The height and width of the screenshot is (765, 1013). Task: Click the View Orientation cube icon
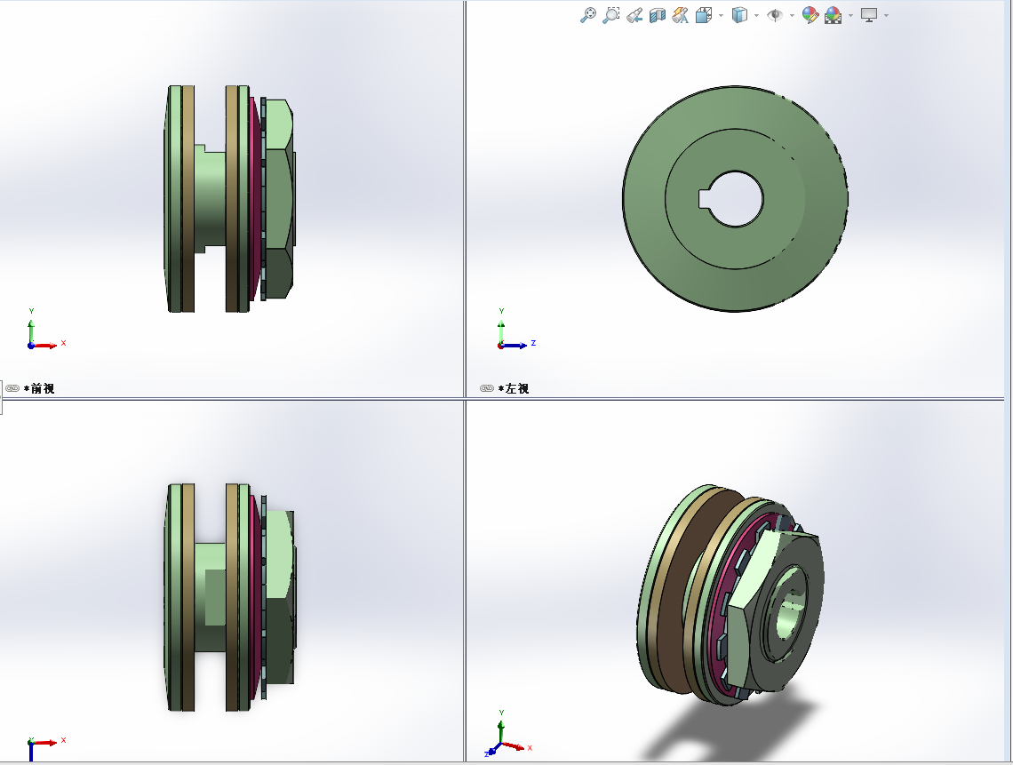(x=704, y=15)
